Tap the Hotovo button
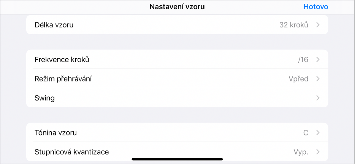The height and width of the screenshot is (164, 355). tap(315, 7)
